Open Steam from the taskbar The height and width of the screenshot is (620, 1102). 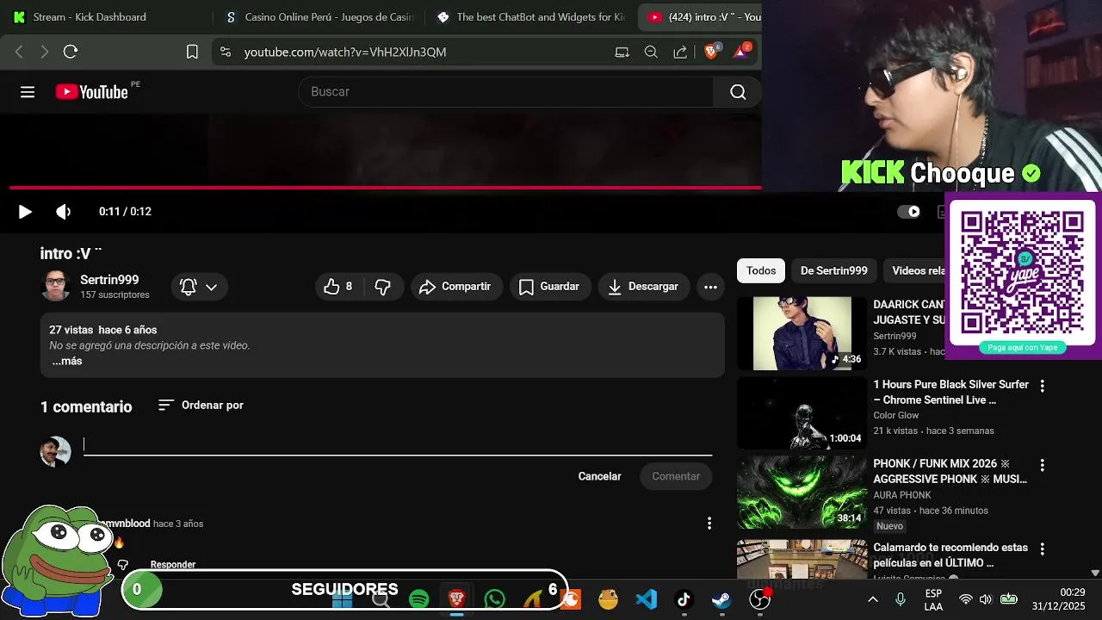click(721, 598)
